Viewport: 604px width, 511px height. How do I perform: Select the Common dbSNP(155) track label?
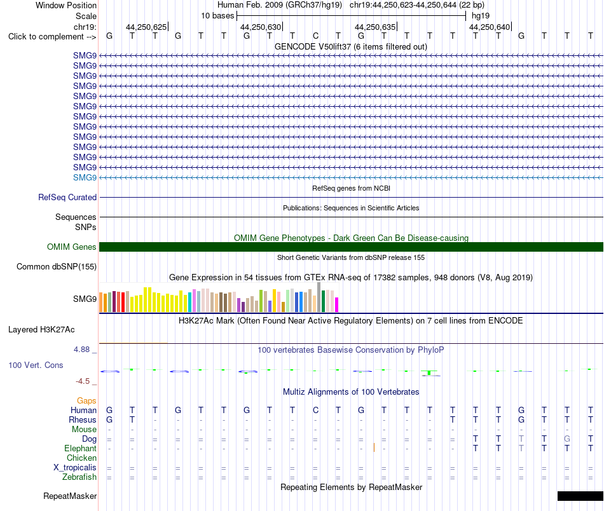[57, 266]
